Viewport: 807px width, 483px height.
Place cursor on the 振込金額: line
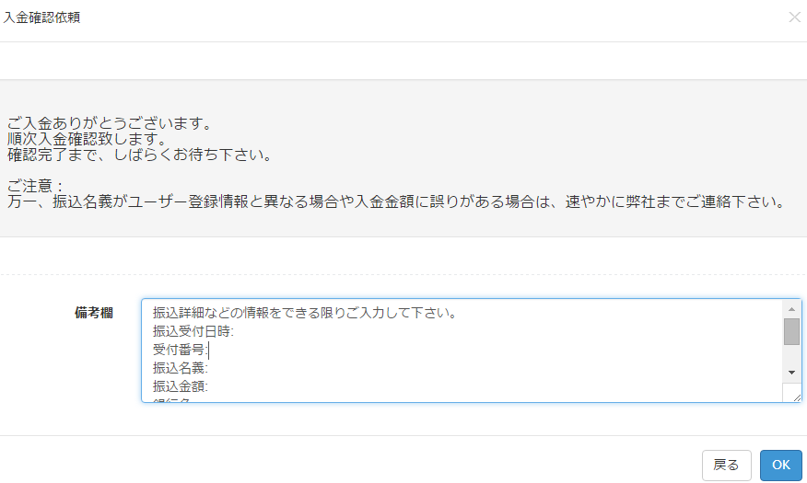click(181, 386)
